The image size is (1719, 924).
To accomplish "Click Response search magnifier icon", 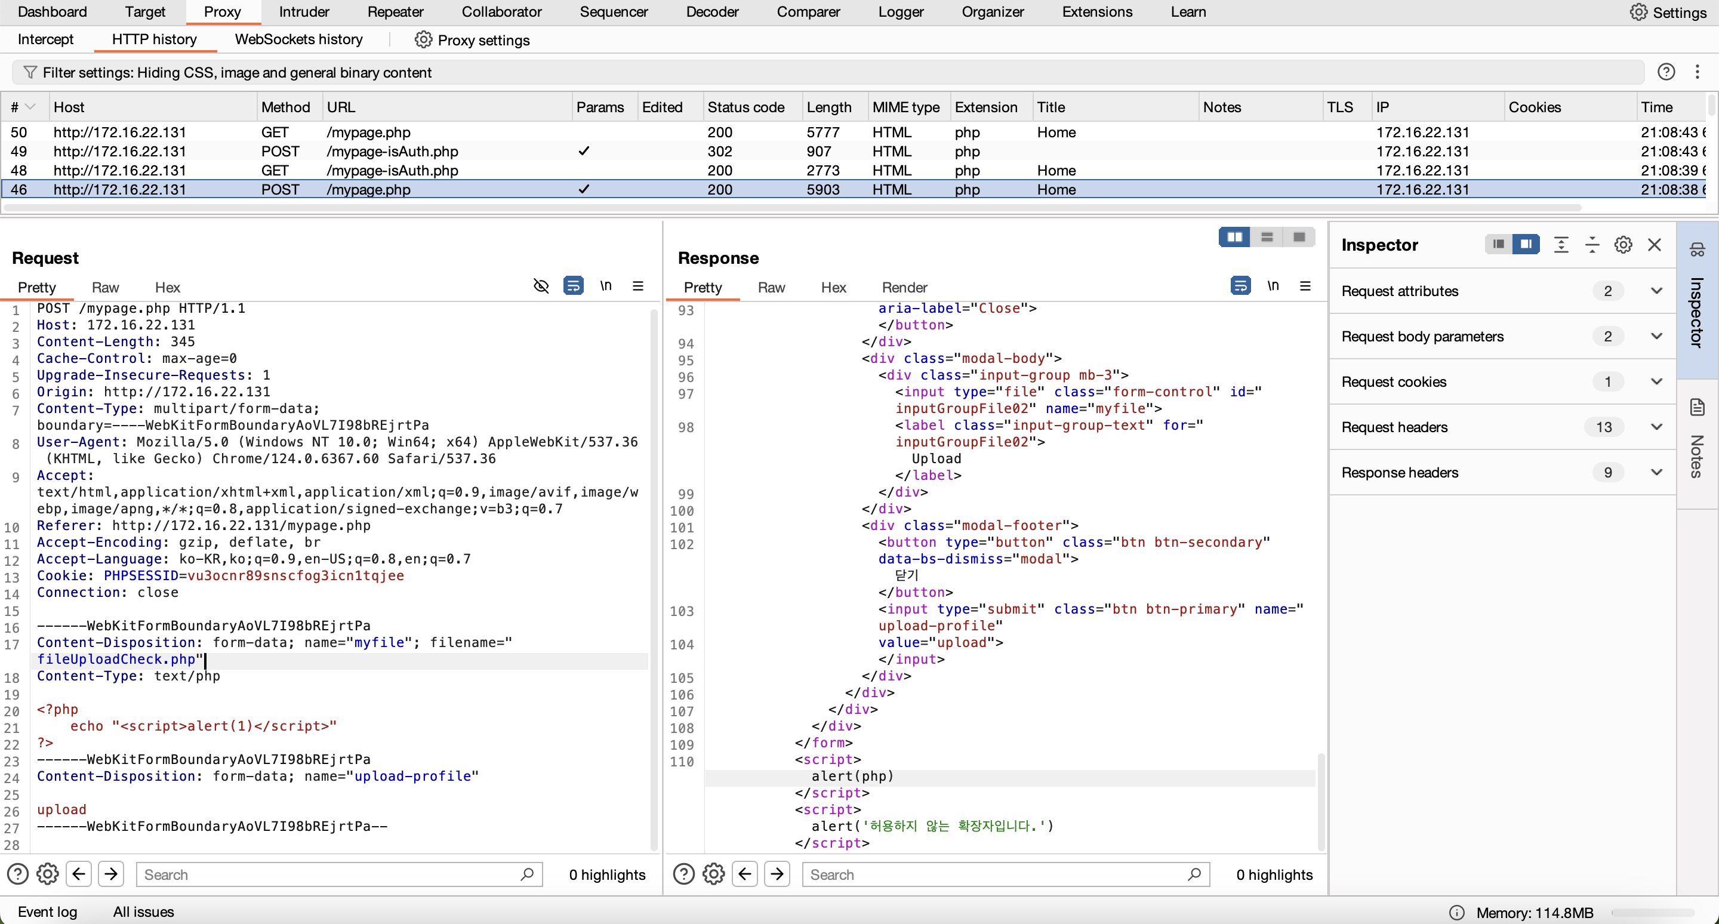I will (x=1194, y=874).
